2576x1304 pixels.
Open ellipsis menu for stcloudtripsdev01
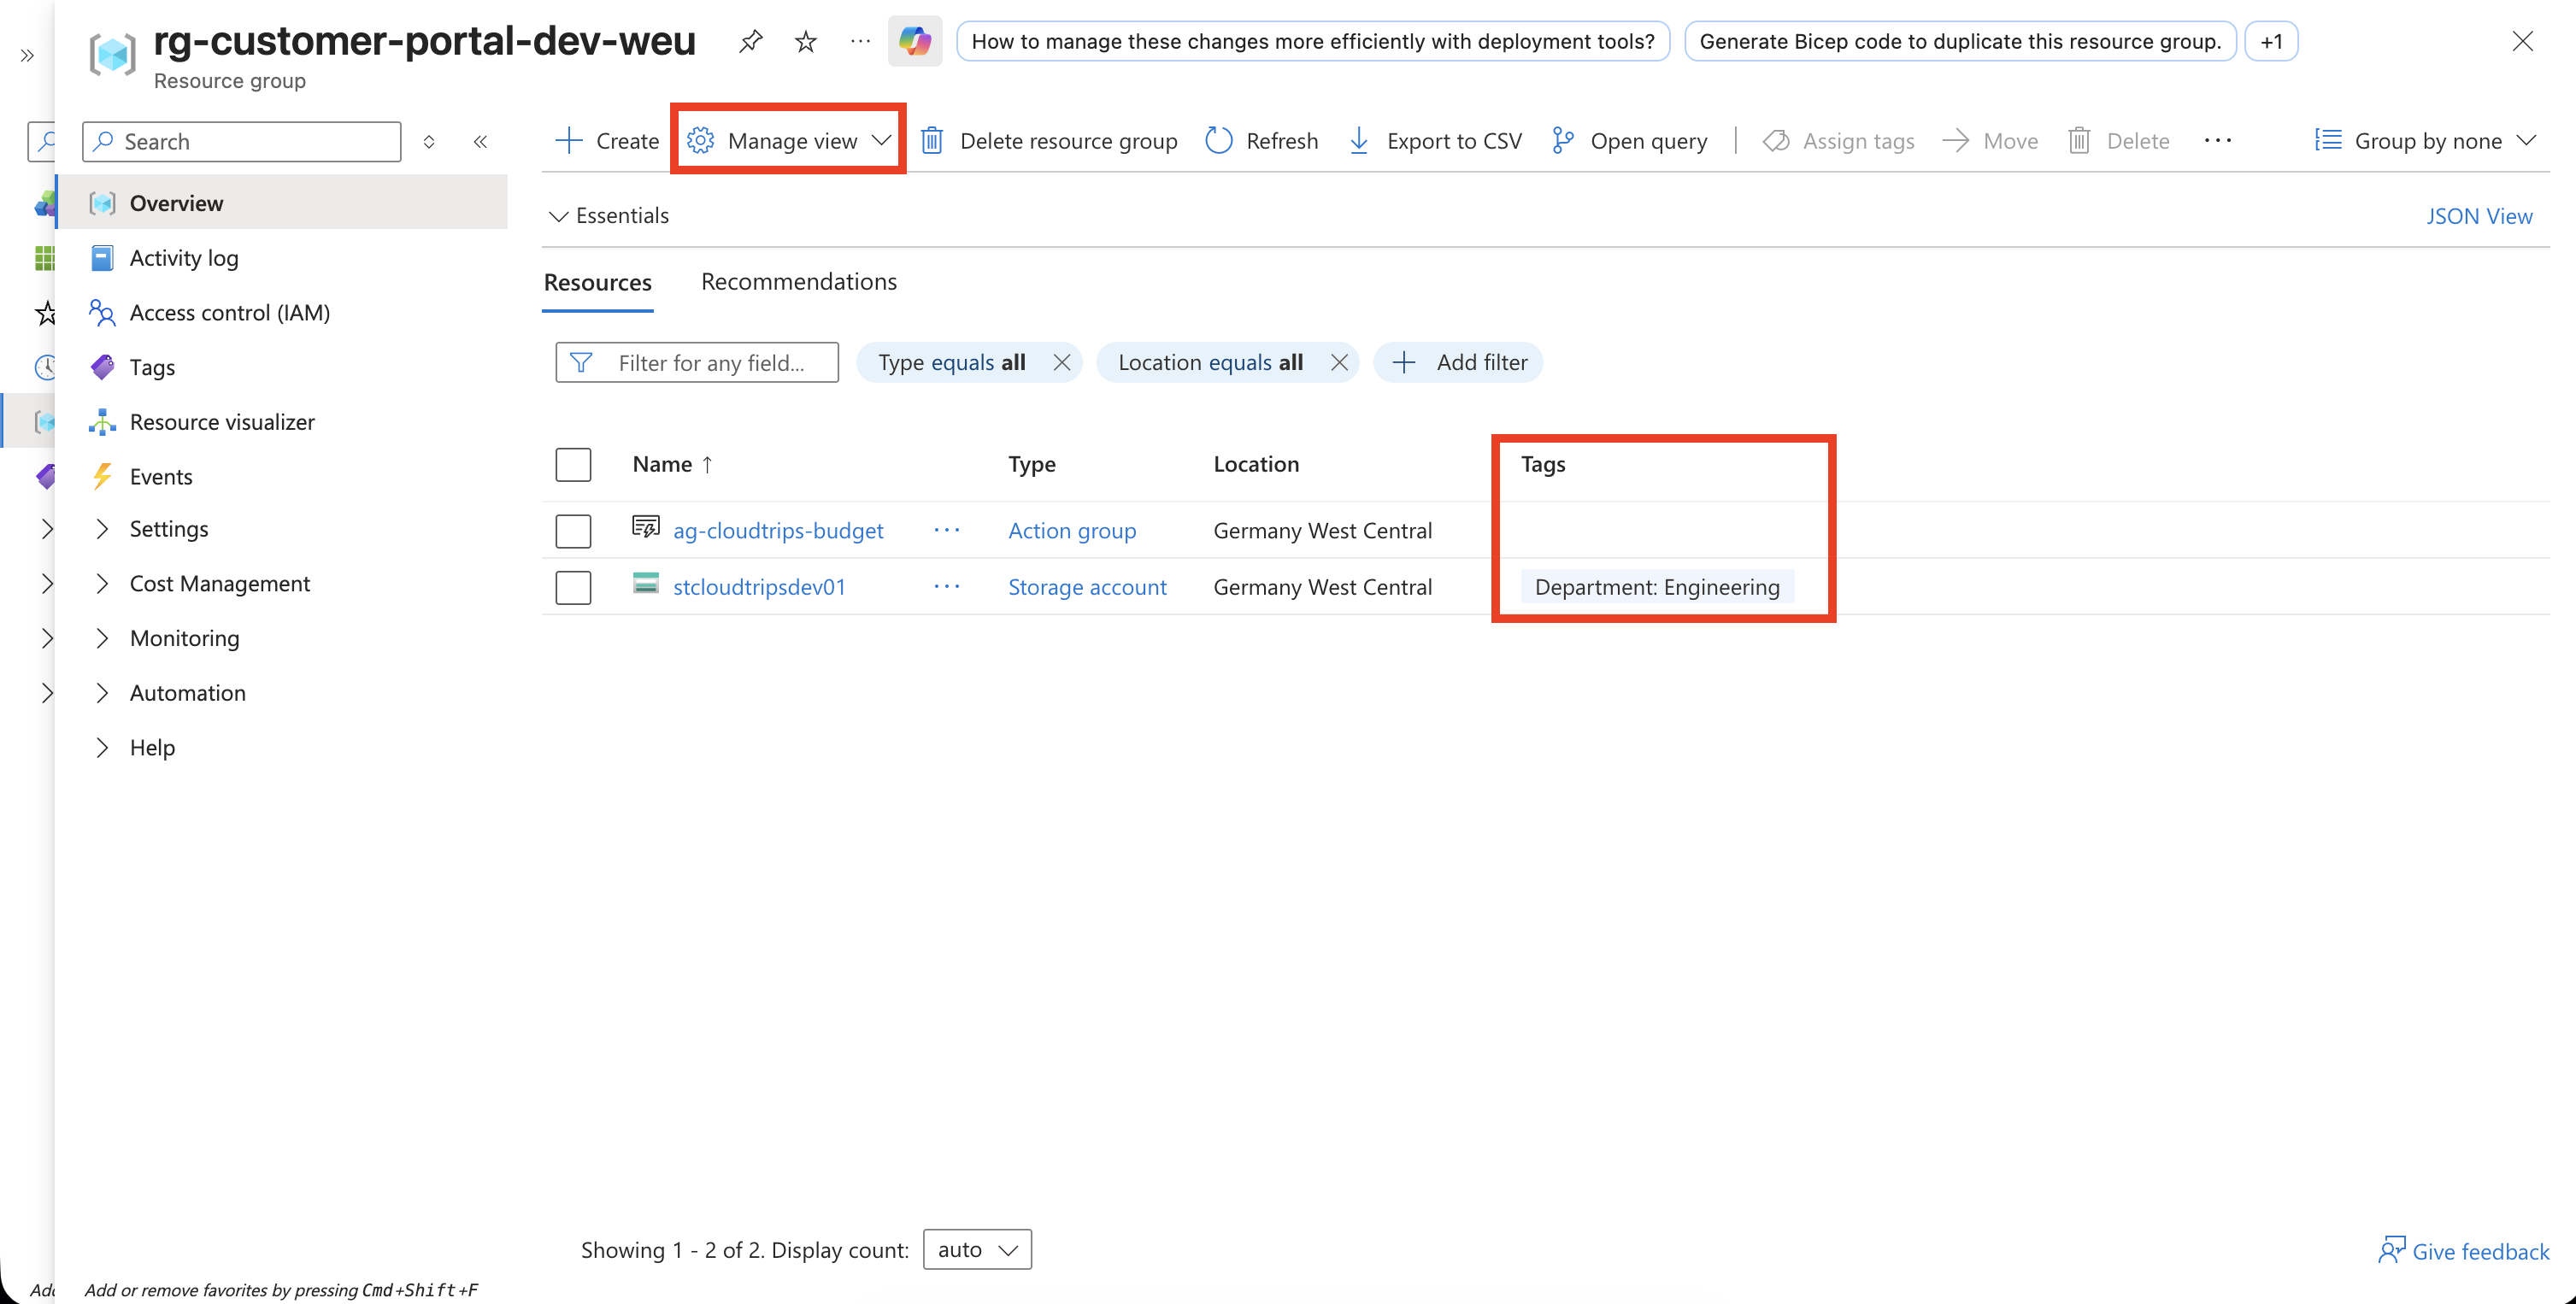click(x=946, y=587)
